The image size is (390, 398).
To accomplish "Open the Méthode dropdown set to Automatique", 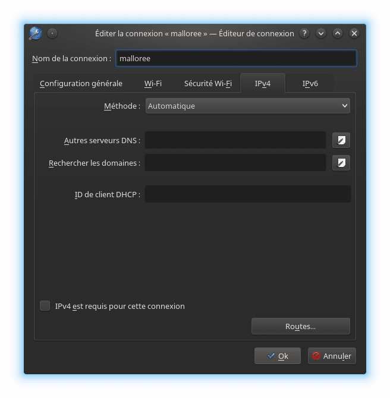I will [248, 106].
